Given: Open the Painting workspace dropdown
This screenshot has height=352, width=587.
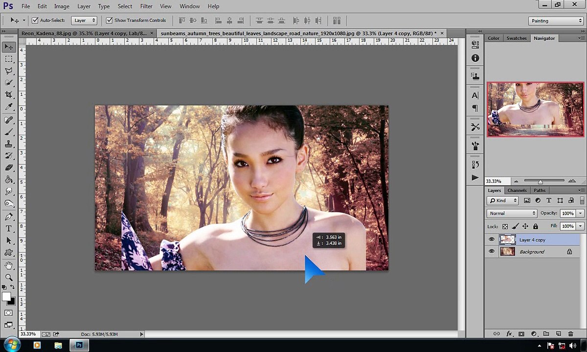Looking at the screenshot, I should pyautogui.click(x=556, y=21).
